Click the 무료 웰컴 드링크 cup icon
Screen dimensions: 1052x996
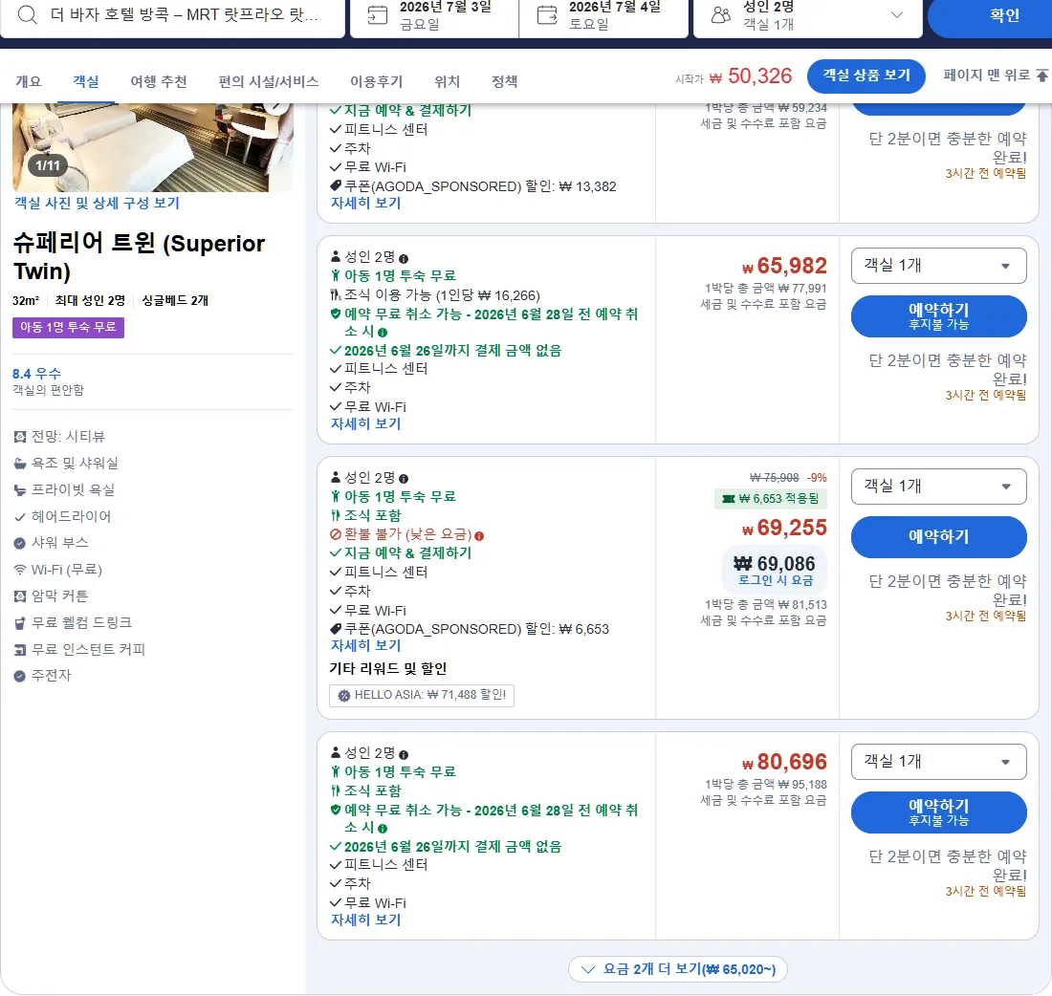point(20,623)
